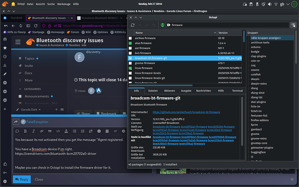Toggle the linux-firmware-bnx2x package checkbox
299x187 pixels.
pyautogui.click(x=130, y=73)
